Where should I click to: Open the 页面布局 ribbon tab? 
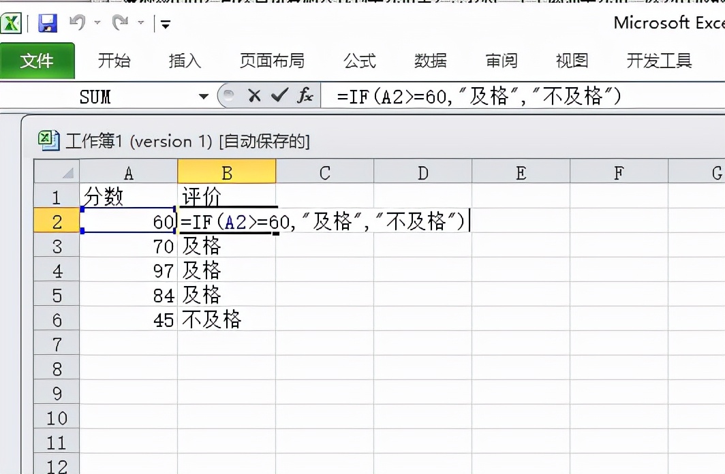click(272, 61)
